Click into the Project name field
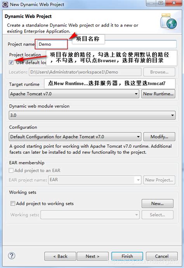This screenshot has width=184, height=268. tap(106, 44)
